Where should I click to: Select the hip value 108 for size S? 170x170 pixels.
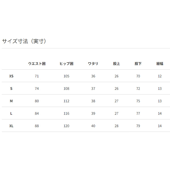(67, 89)
